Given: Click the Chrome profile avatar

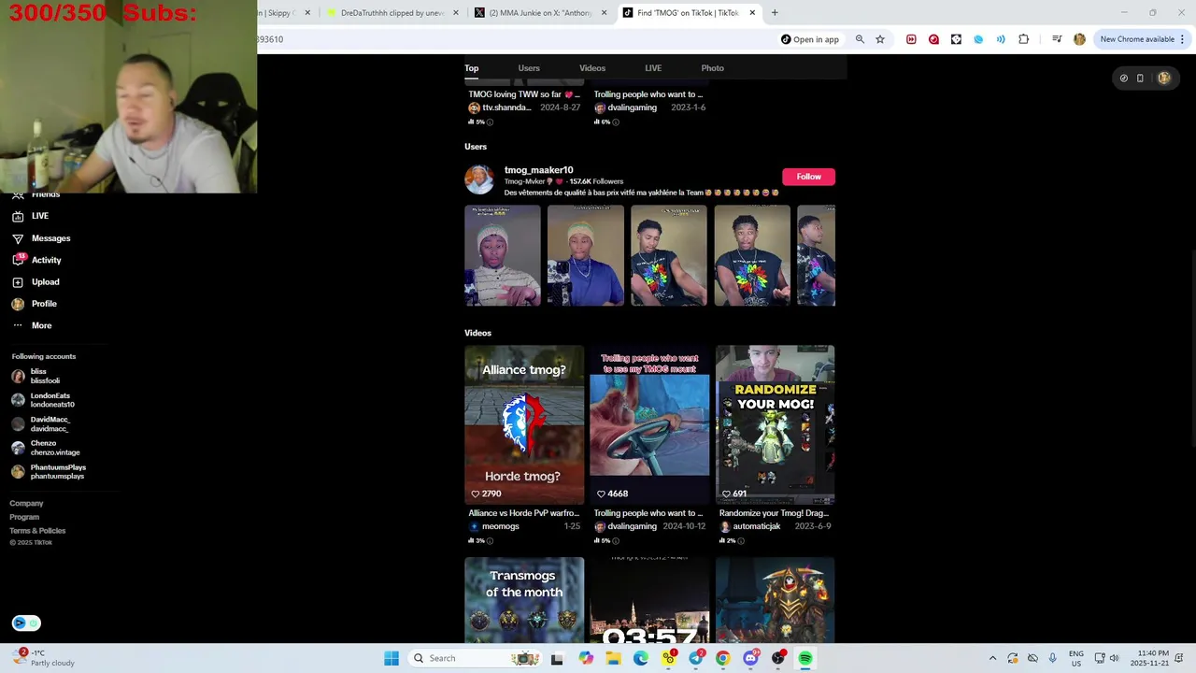Looking at the screenshot, I should pyautogui.click(x=1079, y=39).
